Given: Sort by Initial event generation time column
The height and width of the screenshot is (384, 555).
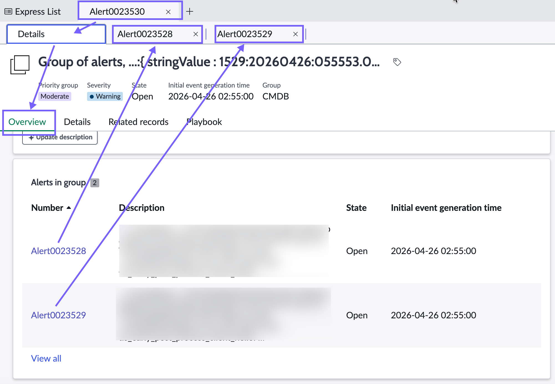Looking at the screenshot, I should [x=446, y=208].
